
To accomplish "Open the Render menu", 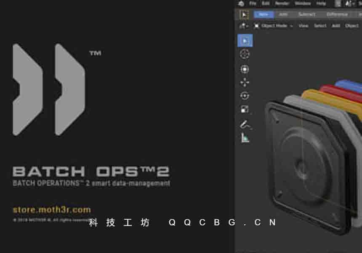I will pos(282,3).
